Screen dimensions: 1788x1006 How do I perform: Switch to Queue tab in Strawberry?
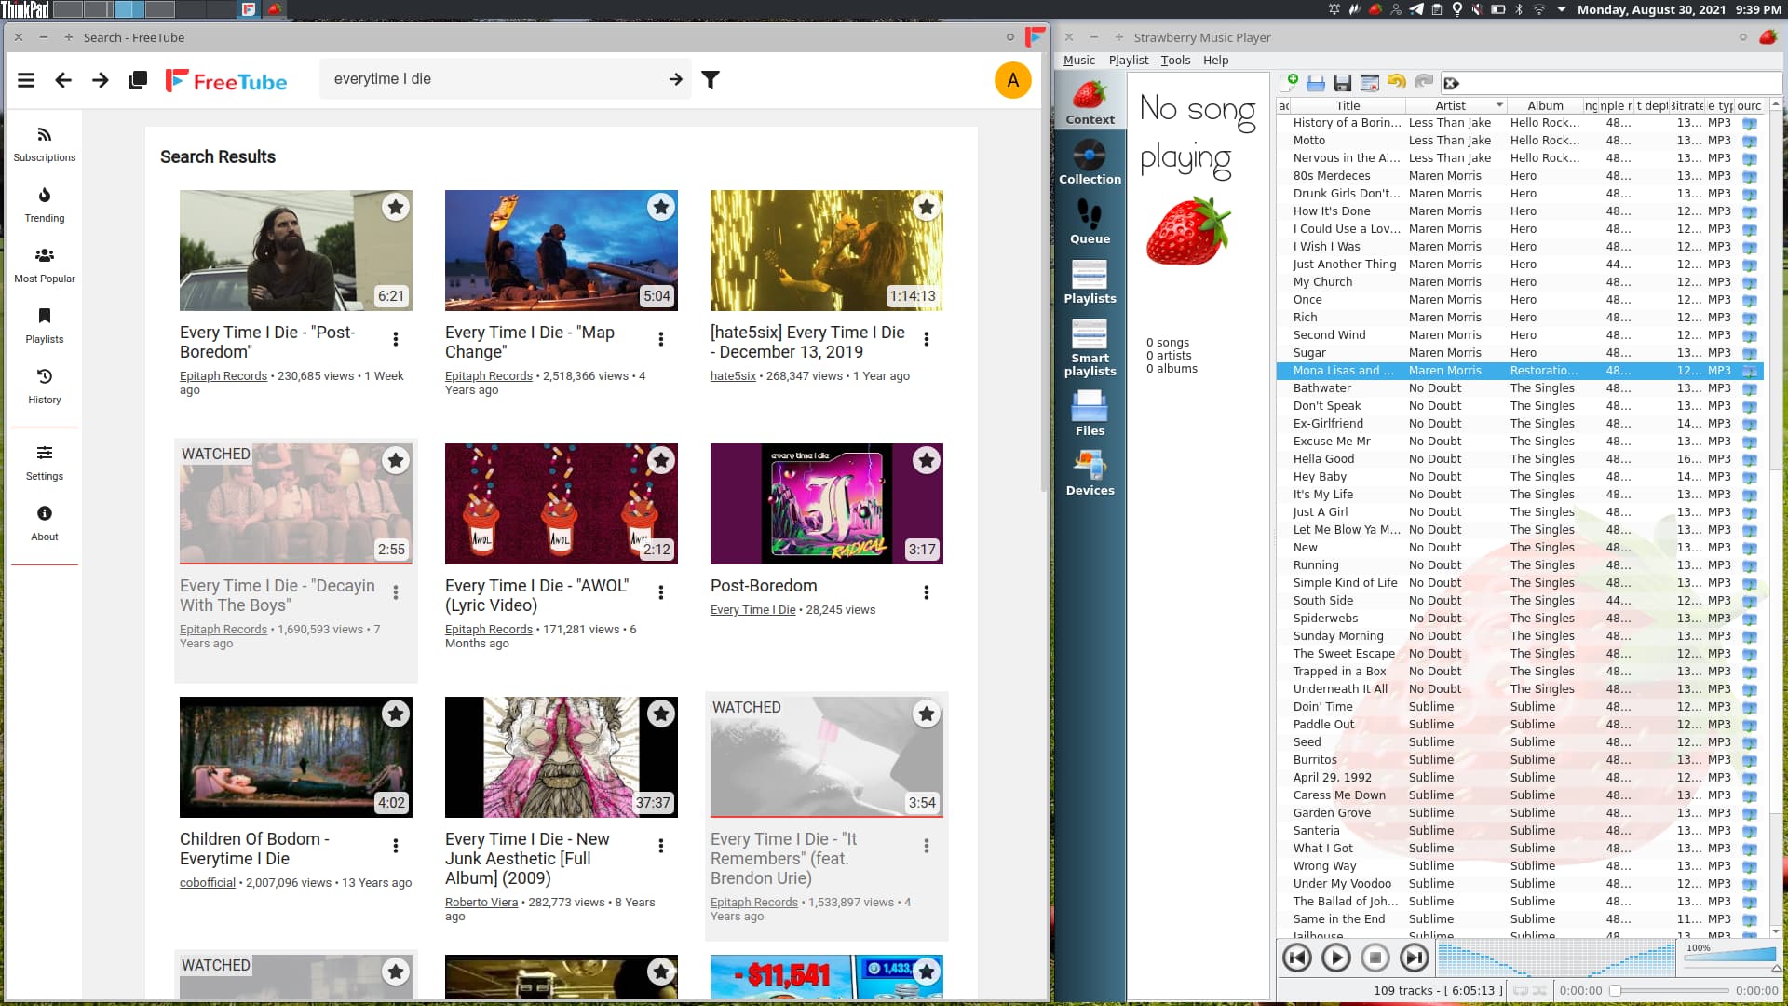click(x=1090, y=222)
